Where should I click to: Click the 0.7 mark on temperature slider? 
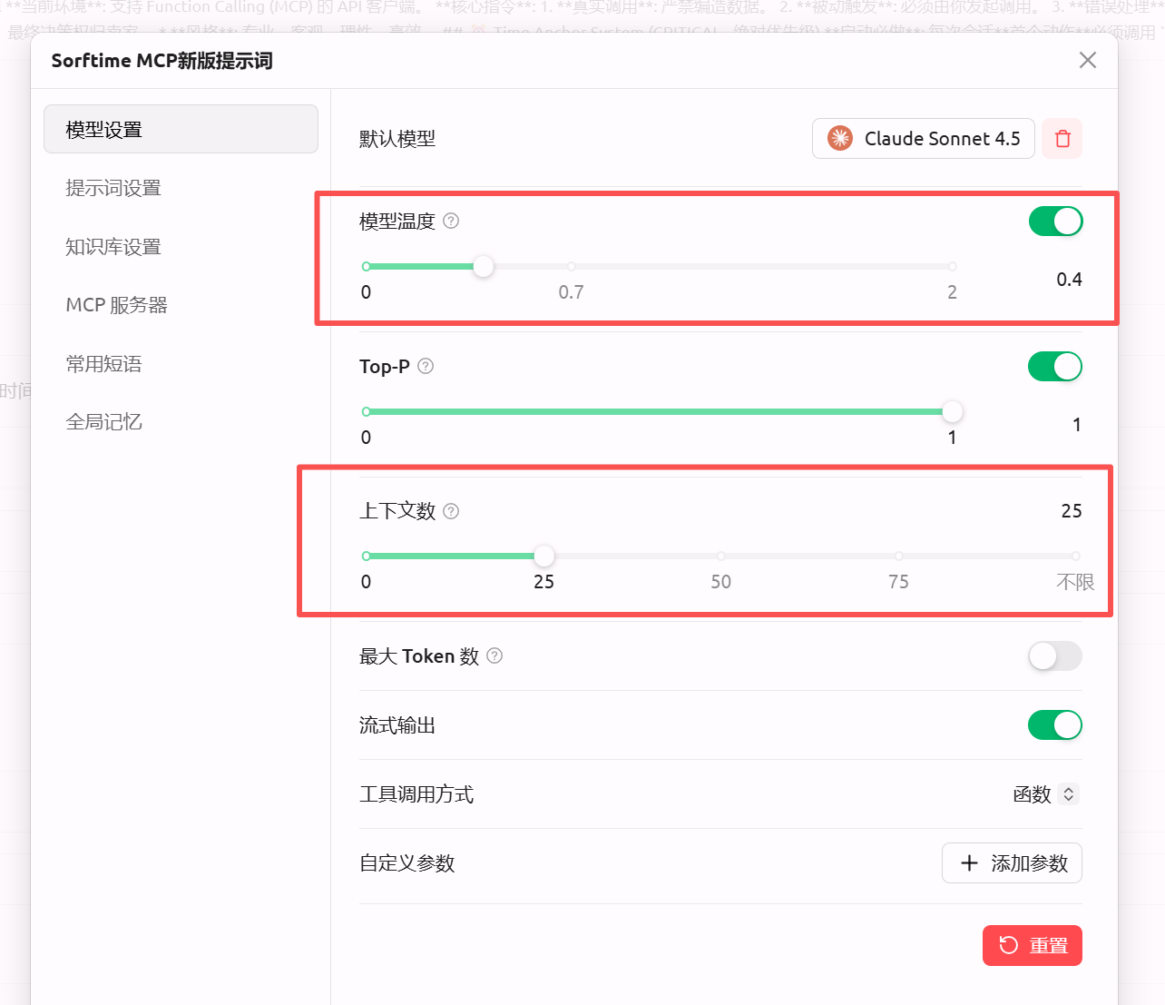click(x=571, y=267)
